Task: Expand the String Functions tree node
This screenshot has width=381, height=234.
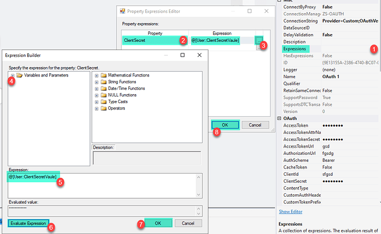Action: (x=97, y=81)
